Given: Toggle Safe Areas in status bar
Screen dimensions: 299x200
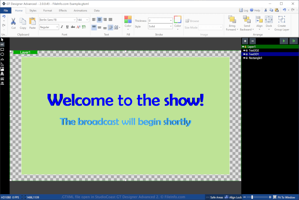Looking at the screenshot, I should point(214,197).
